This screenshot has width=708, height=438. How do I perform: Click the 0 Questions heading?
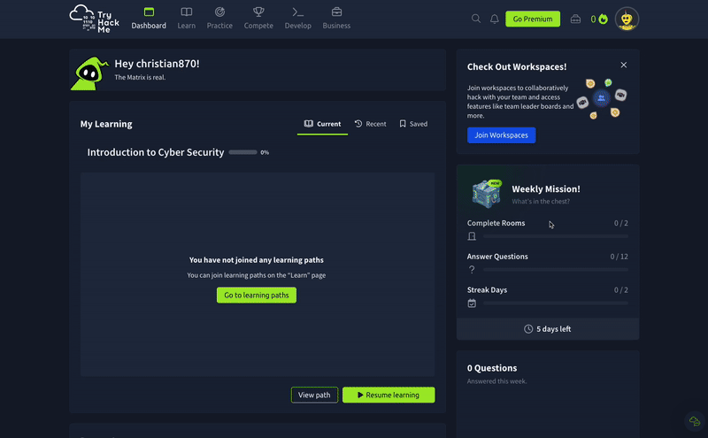pyautogui.click(x=492, y=368)
